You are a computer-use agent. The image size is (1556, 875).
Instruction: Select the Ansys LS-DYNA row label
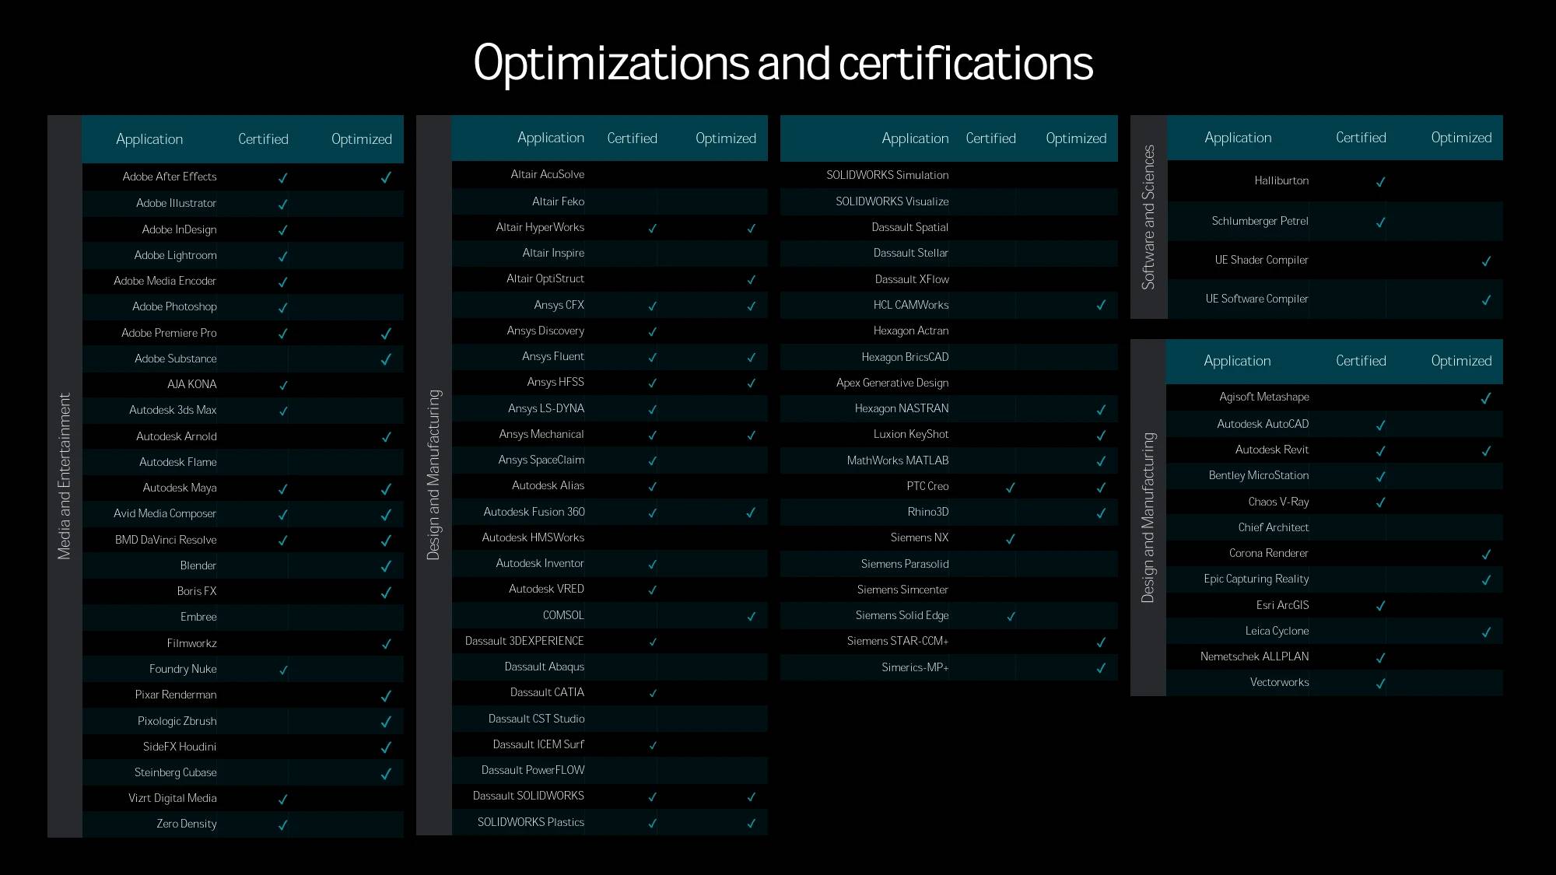click(546, 408)
